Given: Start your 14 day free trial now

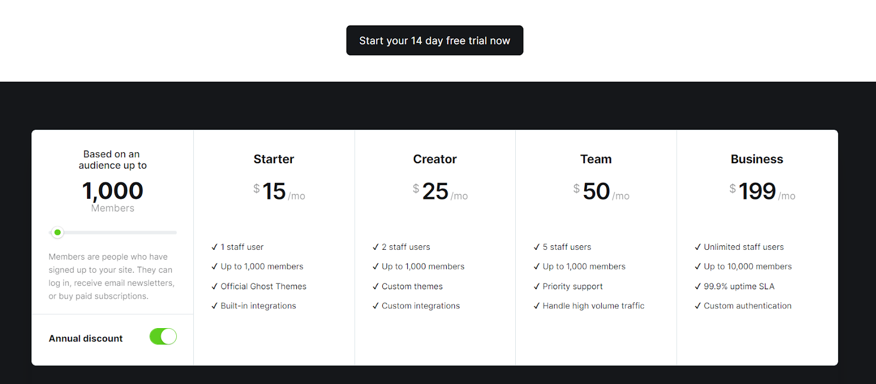Looking at the screenshot, I should coord(435,41).
